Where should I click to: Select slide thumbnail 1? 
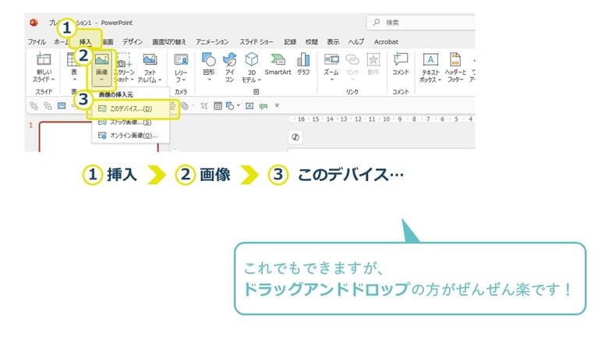click(99, 137)
